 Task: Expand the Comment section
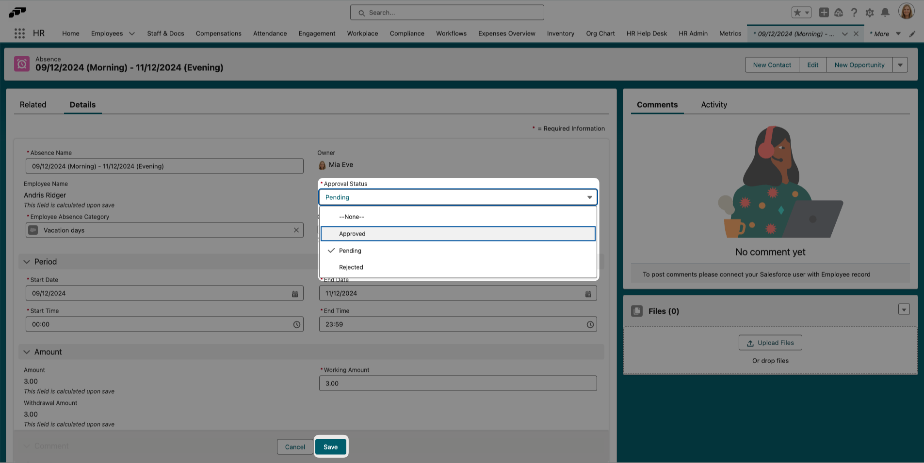[x=28, y=446]
